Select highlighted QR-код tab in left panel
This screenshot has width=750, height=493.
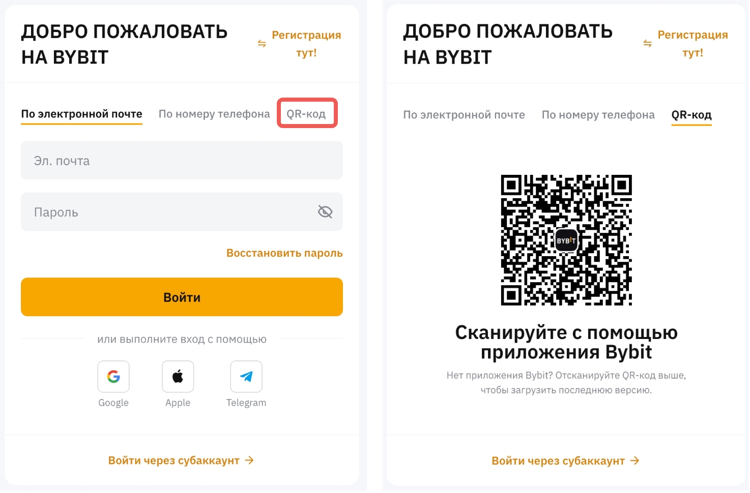307,113
